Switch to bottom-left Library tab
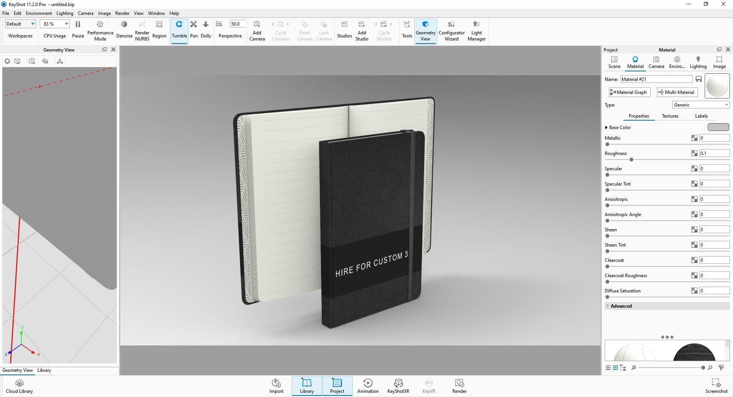Viewport: 733px width, 397px height. (x=44, y=370)
